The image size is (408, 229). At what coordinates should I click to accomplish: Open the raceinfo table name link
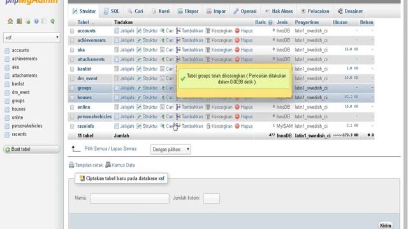(x=85, y=126)
